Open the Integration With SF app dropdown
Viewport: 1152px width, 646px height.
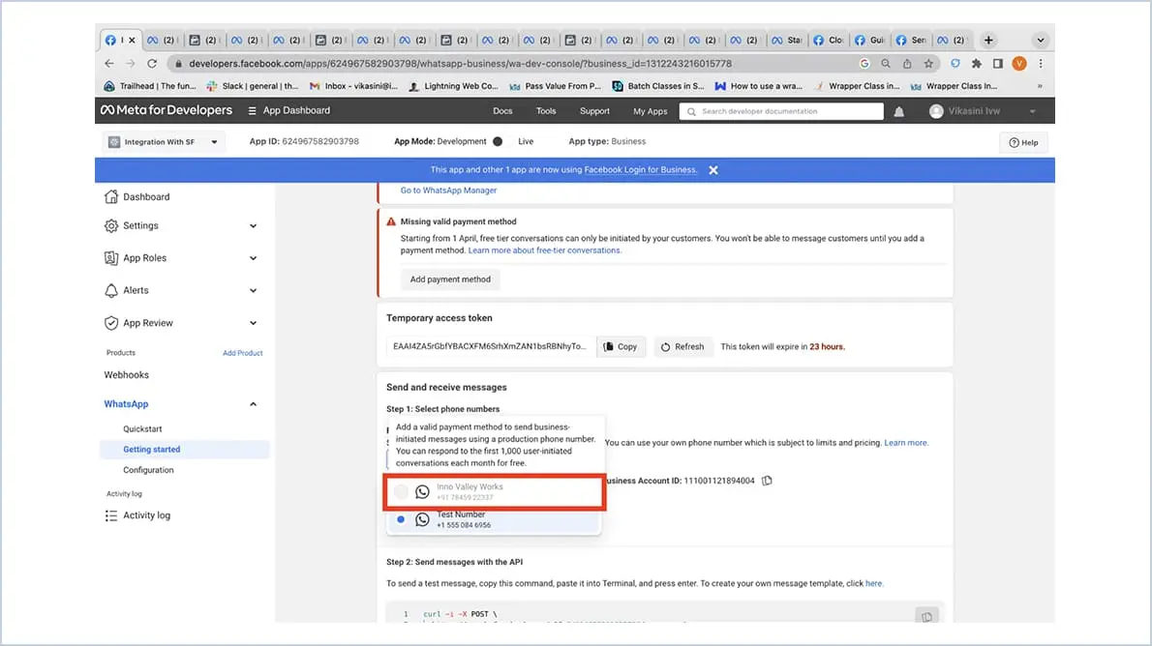[x=164, y=142]
